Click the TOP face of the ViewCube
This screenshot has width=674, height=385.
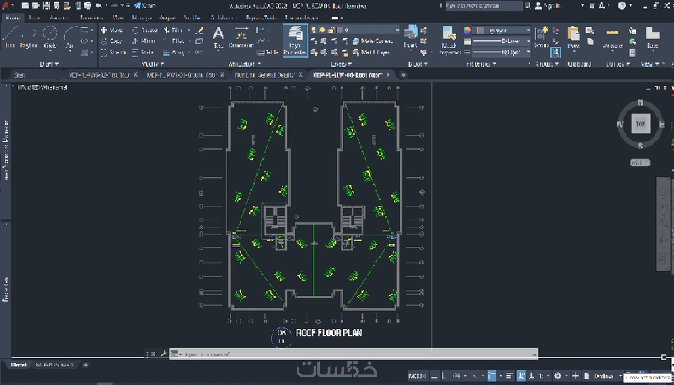(x=640, y=124)
